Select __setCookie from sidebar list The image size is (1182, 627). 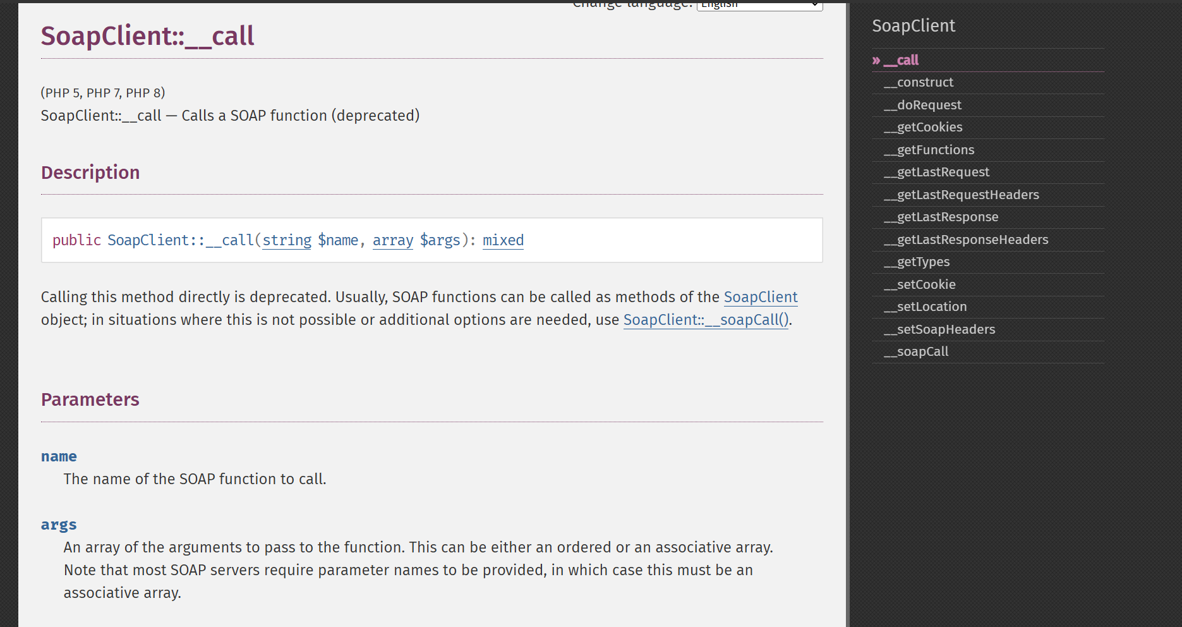919,284
